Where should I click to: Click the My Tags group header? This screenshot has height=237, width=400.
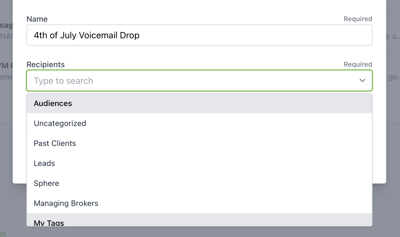point(199,220)
